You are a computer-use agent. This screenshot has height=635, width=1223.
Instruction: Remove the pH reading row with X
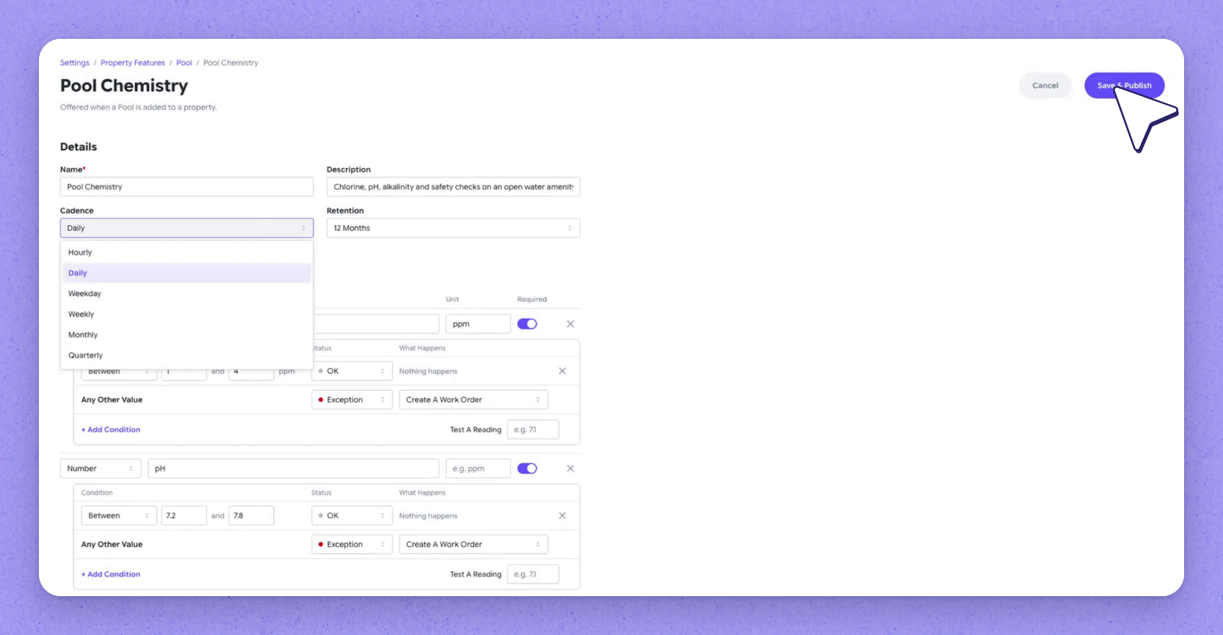tap(570, 469)
